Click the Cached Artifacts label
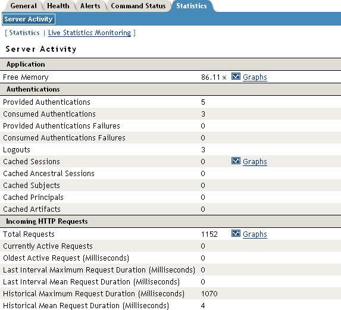341x310 pixels. click(x=32, y=209)
